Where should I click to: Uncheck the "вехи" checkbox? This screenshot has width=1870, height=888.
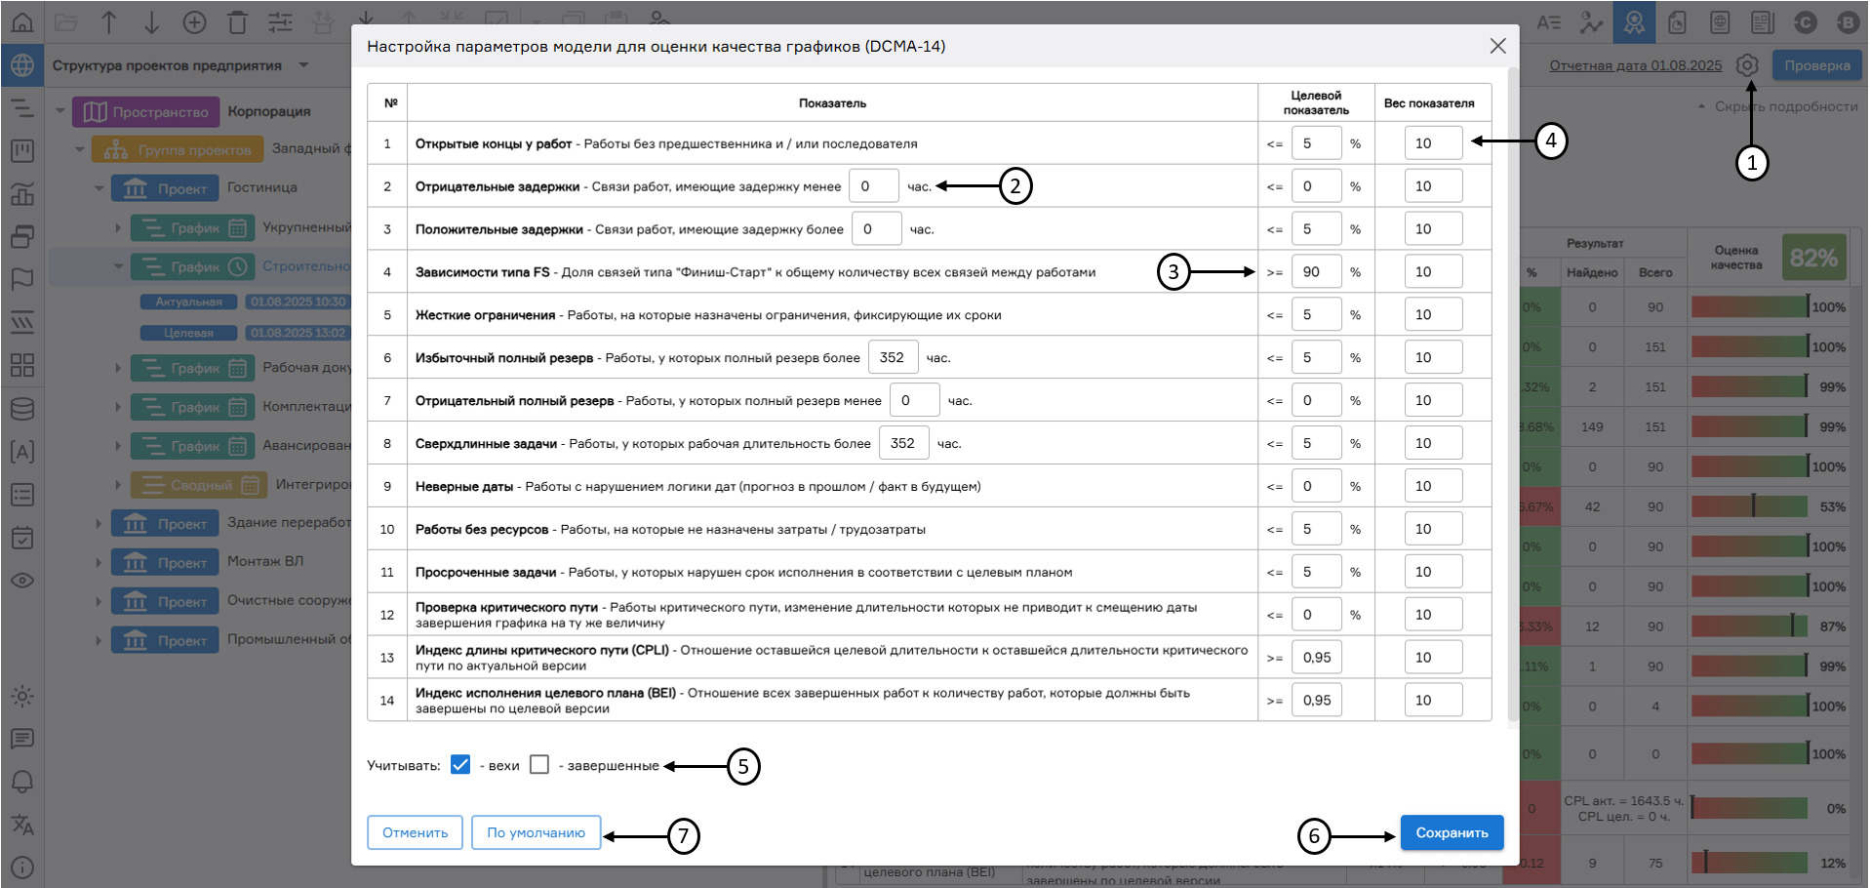pyautogui.click(x=460, y=765)
